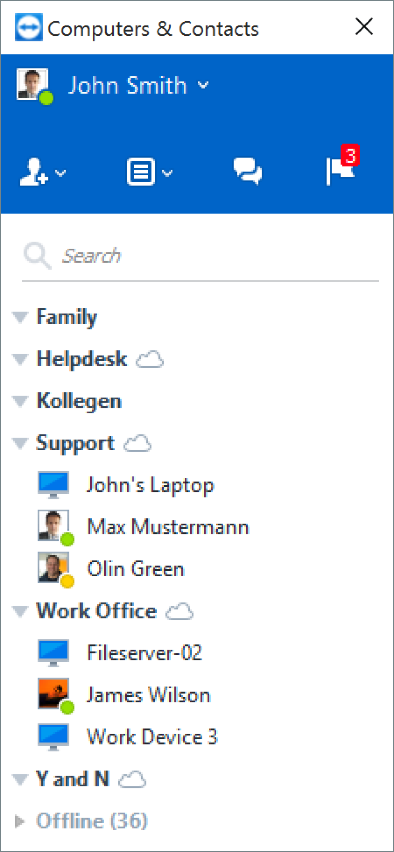This screenshot has height=852, width=394.
Task: Select the James Wilson contact
Action: click(148, 695)
